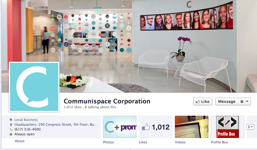Click the phone icon beside number
This screenshot has width=257, height=150.
tap(11, 130)
